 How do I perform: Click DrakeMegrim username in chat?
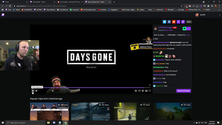[158, 71]
